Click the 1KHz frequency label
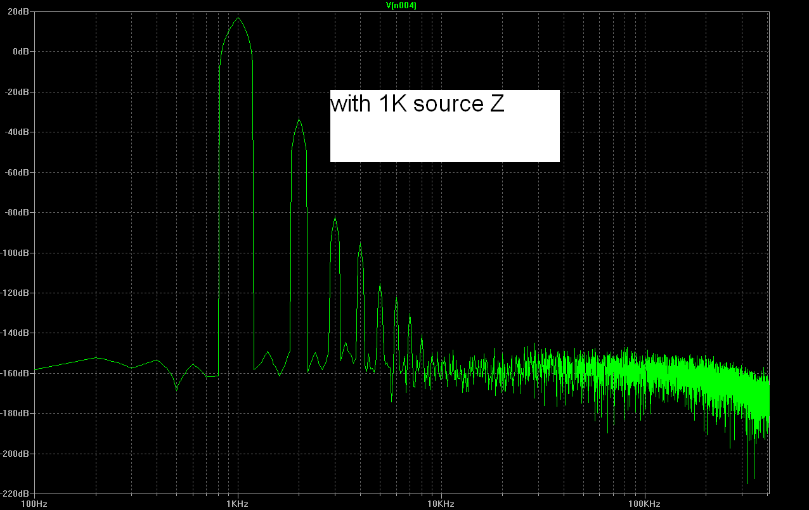 (x=238, y=504)
